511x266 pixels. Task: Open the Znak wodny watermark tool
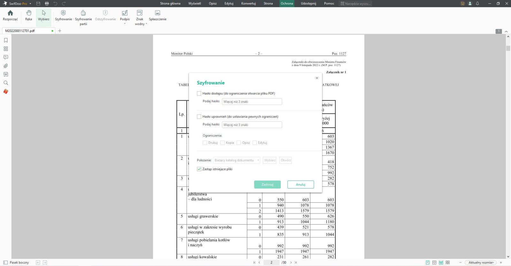[x=140, y=17]
